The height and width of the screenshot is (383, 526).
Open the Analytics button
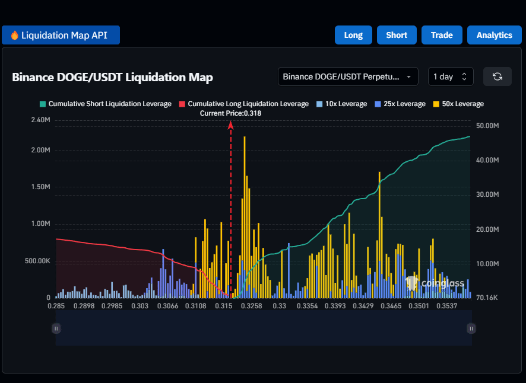(494, 35)
